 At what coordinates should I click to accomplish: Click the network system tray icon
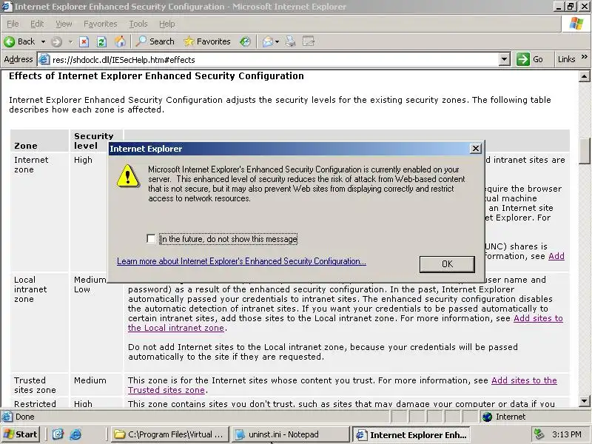coord(539,434)
